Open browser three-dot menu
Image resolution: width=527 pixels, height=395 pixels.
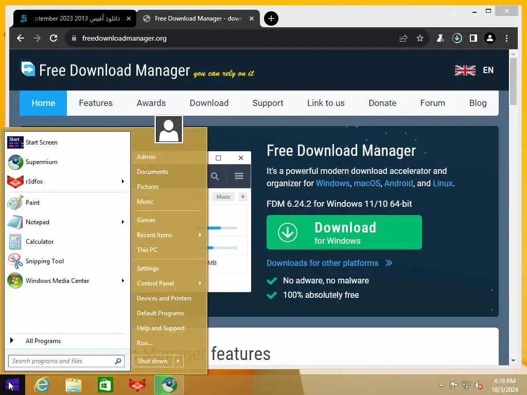[x=506, y=38]
